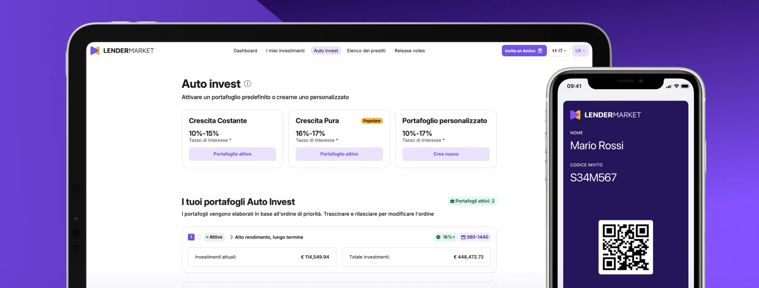Click the 16%+ interest rate badge

tap(445, 237)
